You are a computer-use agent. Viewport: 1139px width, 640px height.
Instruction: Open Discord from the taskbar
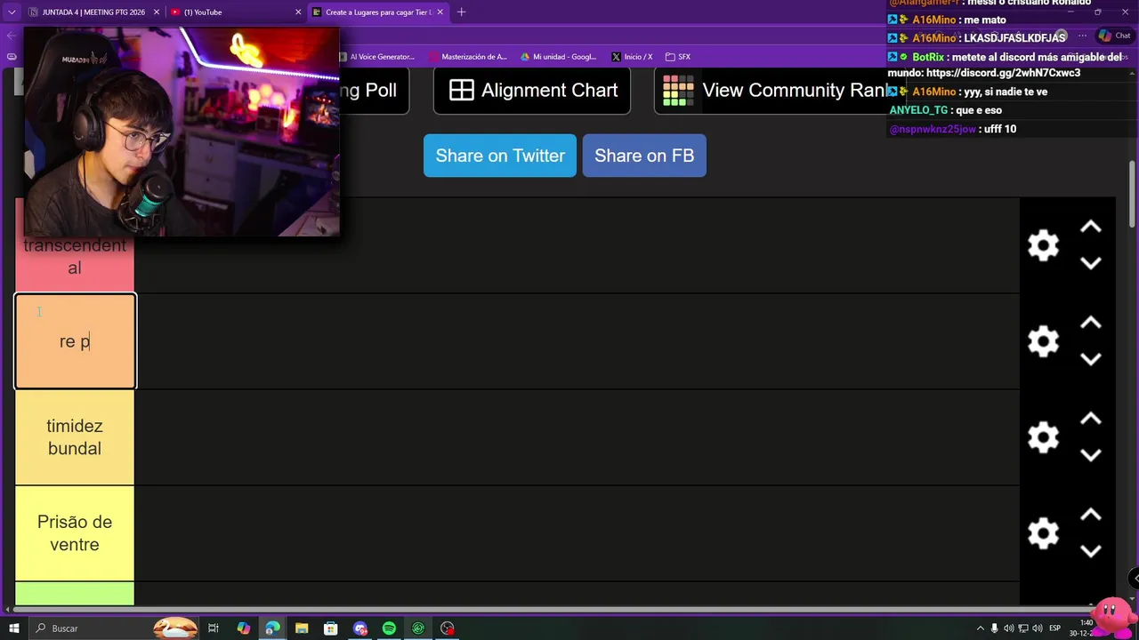[x=360, y=628]
